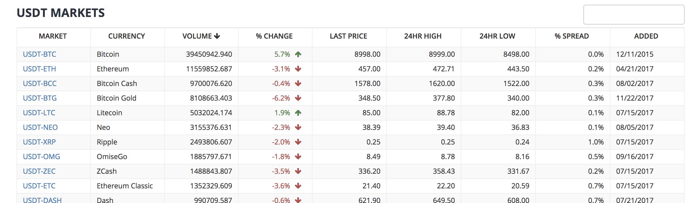Click Litecoin's green up arrow icon
The height and width of the screenshot is (203, 700).
click(x=298, y=113)
